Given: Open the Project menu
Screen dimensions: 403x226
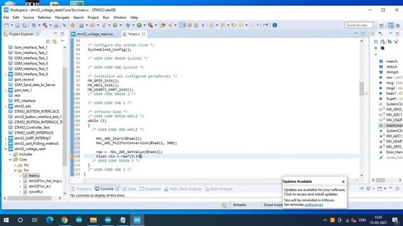Looking at the screenshot, I should click(93, 18).
